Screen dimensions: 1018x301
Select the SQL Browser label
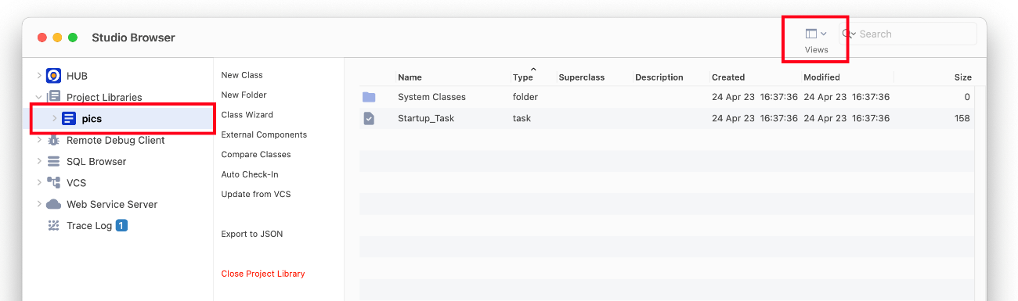96,162
